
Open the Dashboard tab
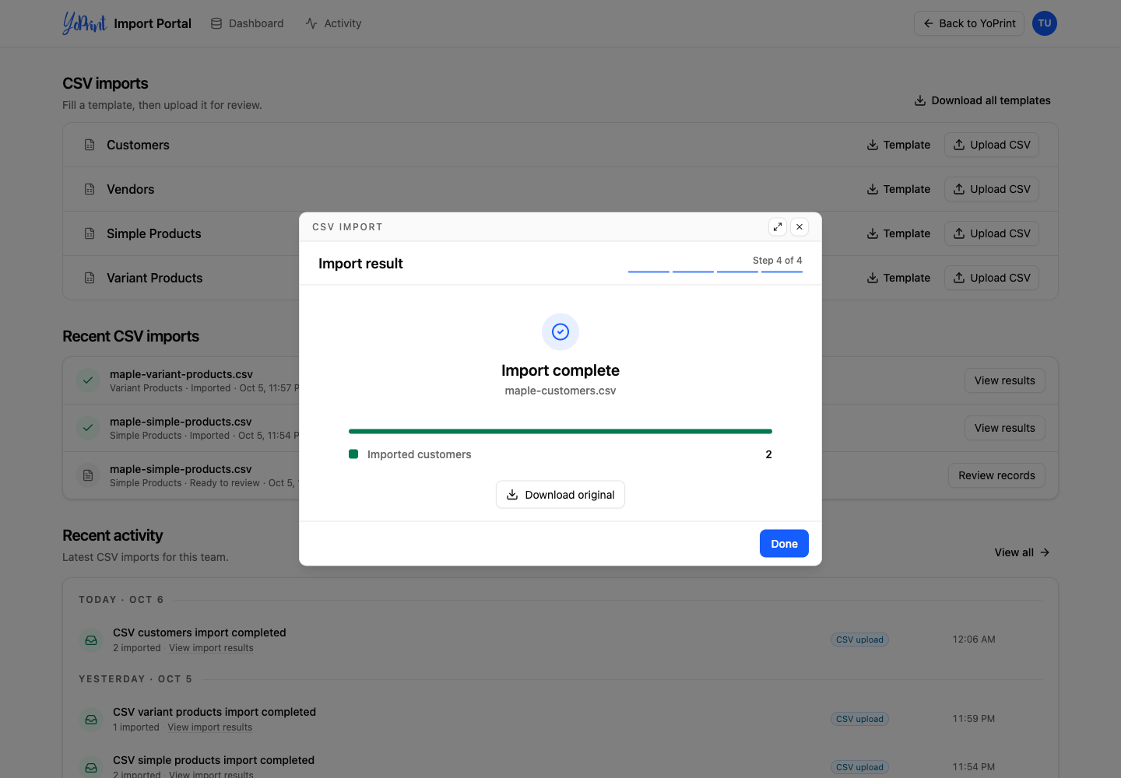click(247, 23)
